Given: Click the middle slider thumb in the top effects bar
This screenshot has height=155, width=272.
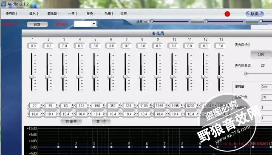Looking at the screenshot, I should click(x=206, y=22).
